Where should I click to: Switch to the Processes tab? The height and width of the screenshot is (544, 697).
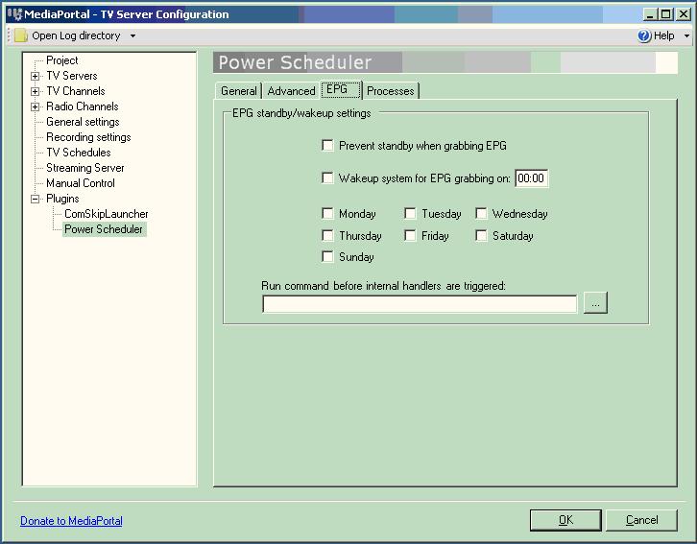click(x=391, y=90)
